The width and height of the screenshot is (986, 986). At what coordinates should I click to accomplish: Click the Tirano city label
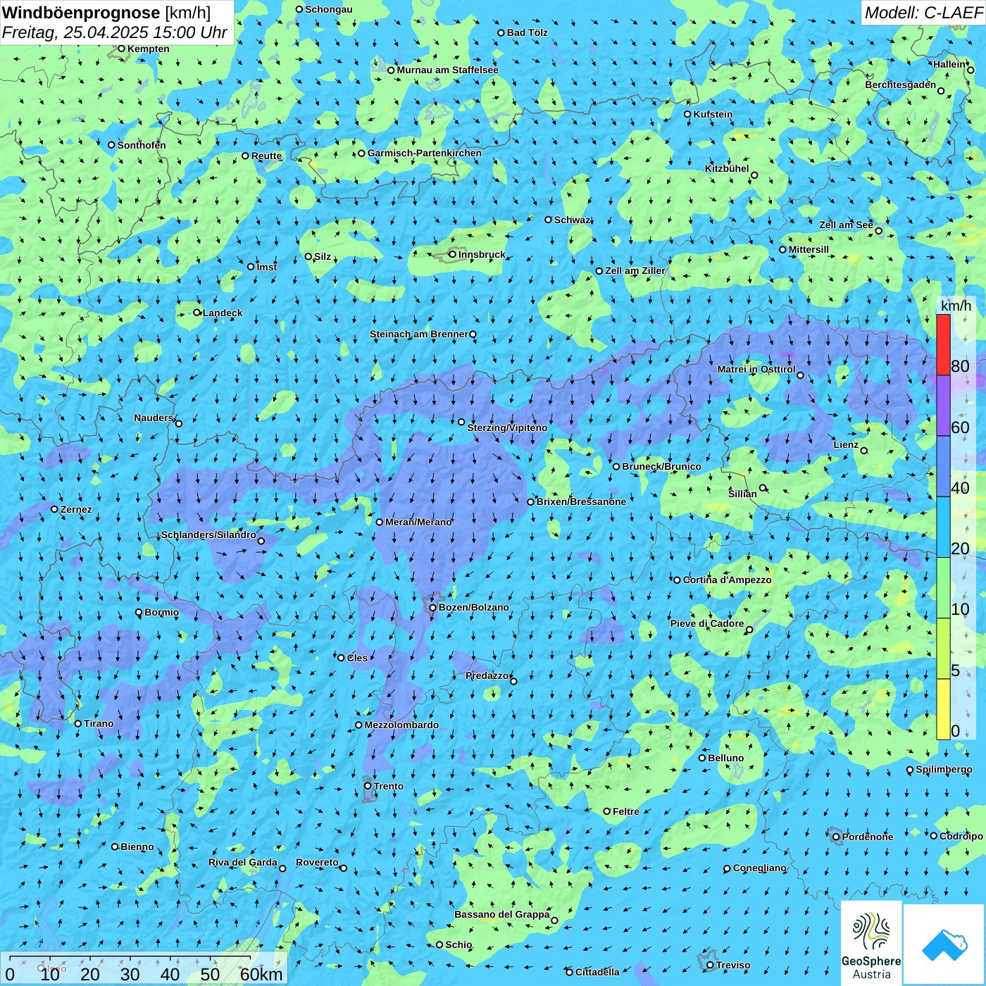99,724
